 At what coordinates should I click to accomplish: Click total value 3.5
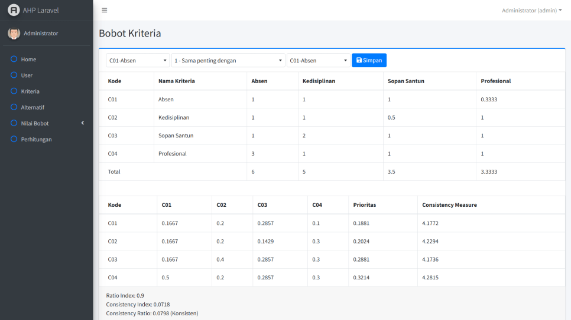point(391,172)
